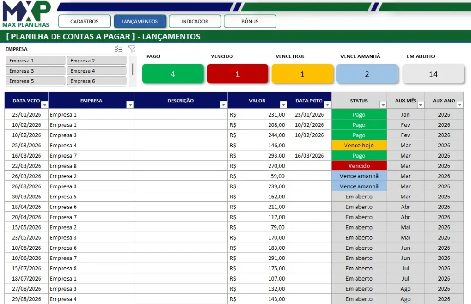Open the INDICADOR tab
Viewport: 471px width, 304px height.
[x=195, y=21]
